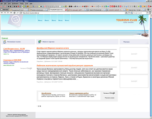The image size is (152, 119).
Task: Click В ОТПУСК.РУ footer text
Action: (x=24, y=116)
